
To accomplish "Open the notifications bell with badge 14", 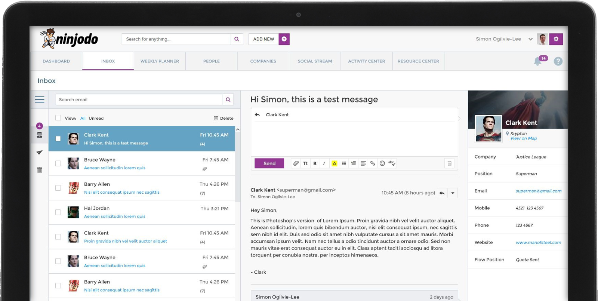I will (x=538, y=61).
